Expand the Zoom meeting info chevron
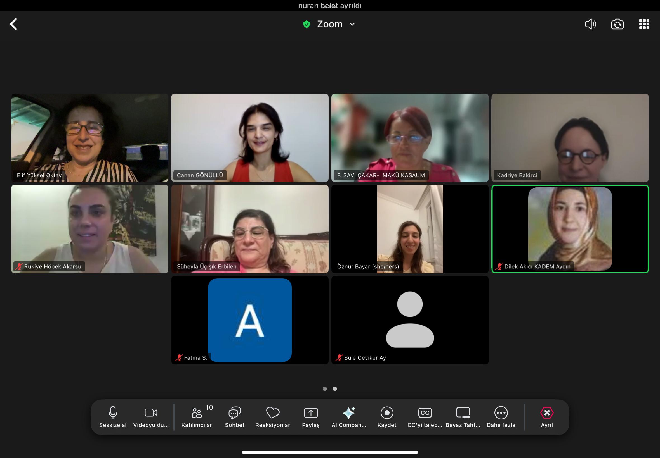The width and height of the screenshot is (660, 458). (x=352, y=24)
